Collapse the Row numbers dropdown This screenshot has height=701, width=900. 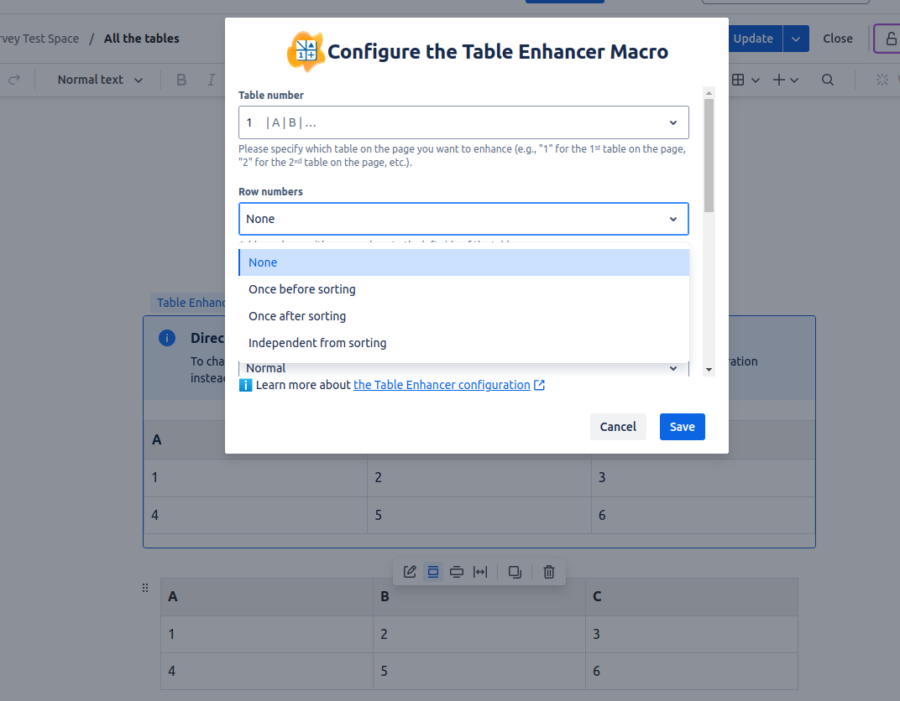click(x=463, y=219)
